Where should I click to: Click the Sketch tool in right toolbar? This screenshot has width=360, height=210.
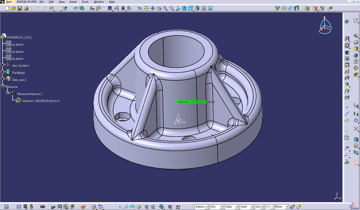pyautogui.click(x=356, y=21)
